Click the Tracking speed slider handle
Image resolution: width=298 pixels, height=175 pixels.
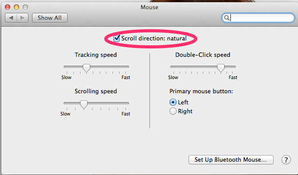pyautogui.click(x=86, y=68)
